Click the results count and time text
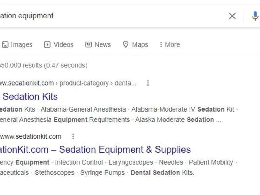 click(x=44, y=65)
